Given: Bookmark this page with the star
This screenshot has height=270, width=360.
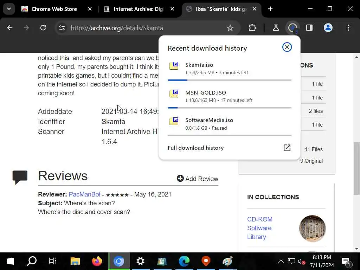Looking at the screenshot, I should tap(230, 28).
